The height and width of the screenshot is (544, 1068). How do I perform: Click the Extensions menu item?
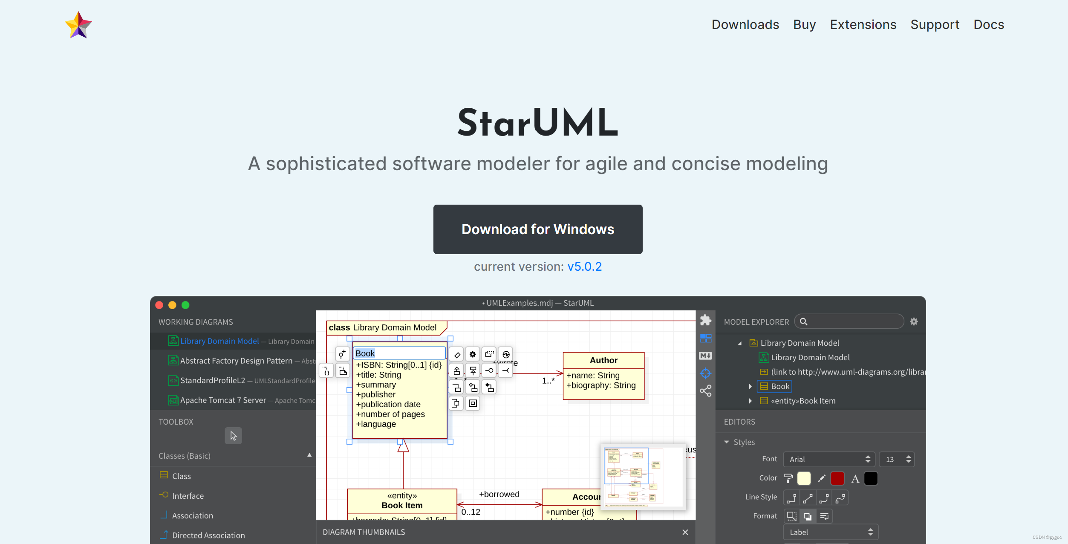tap(863, 24)
